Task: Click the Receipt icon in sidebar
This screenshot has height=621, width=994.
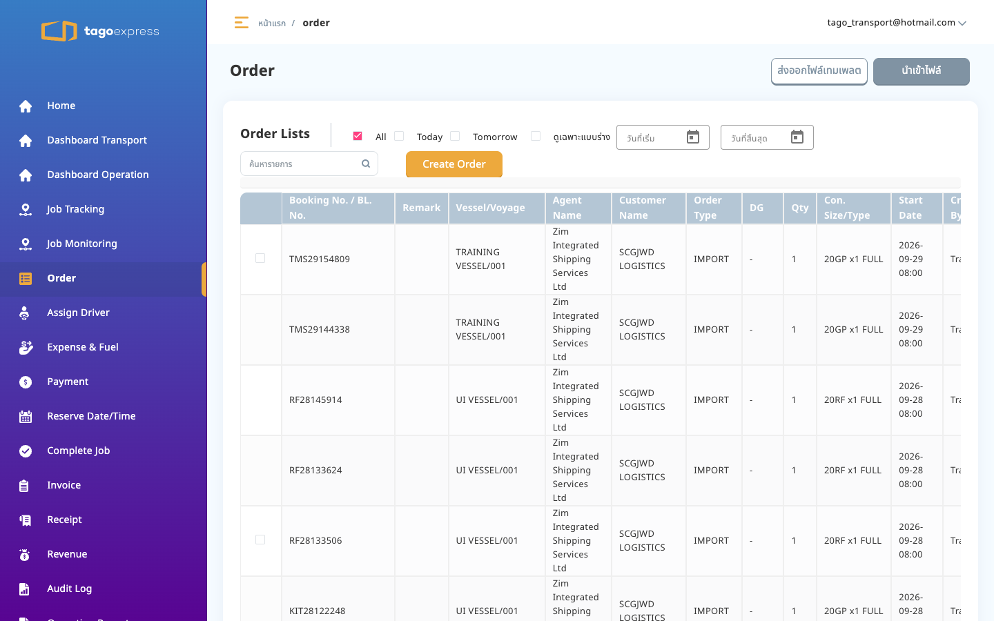Action: [x=26, y=520]
